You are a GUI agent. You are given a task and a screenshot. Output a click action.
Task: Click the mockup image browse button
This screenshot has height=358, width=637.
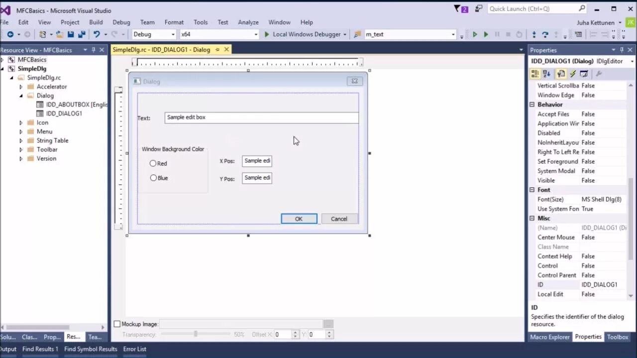click(328, 324)
